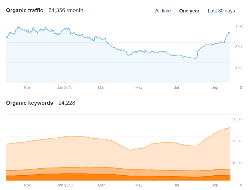
Task: Click the 30.0K axis label on keywords chart
Action: (x=237, y=119)
